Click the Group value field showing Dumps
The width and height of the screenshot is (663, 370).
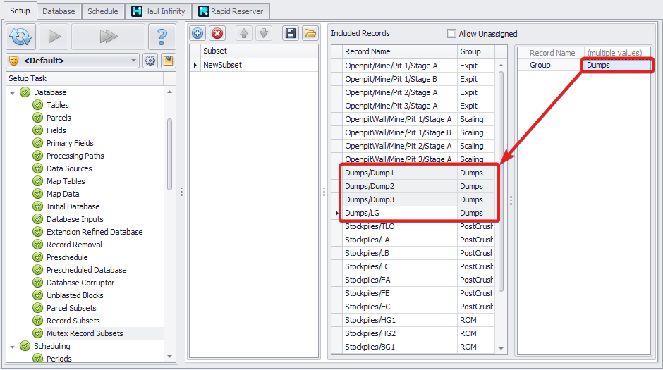[x=617, y=65]
